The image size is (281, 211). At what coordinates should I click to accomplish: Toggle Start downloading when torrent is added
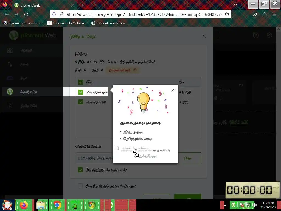coord(80,170)
